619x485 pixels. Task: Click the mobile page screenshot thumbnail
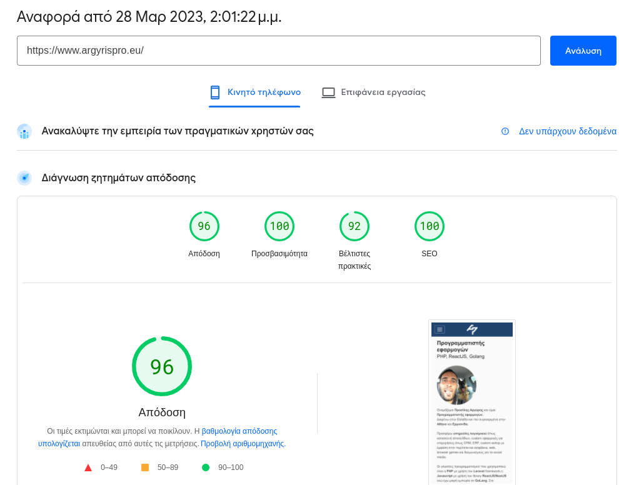471,402
